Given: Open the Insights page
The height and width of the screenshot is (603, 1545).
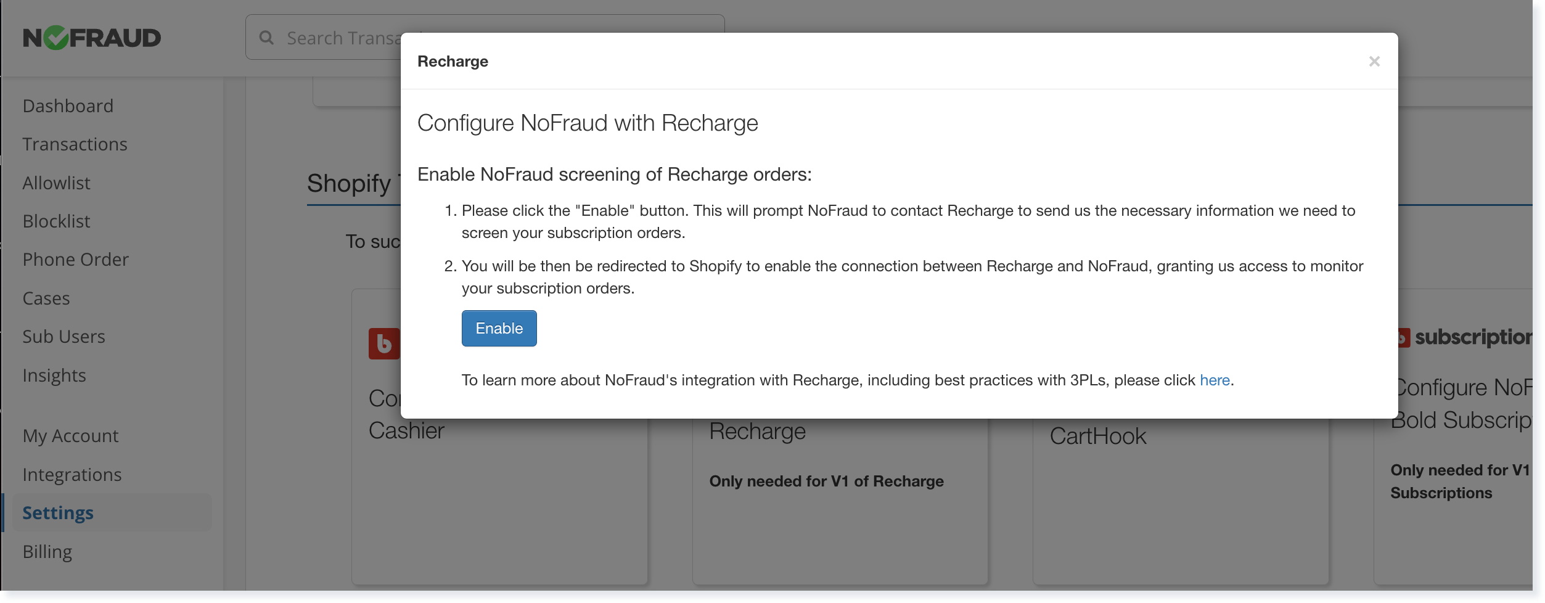Looking at the screenshot, I should tap(55, 375).
